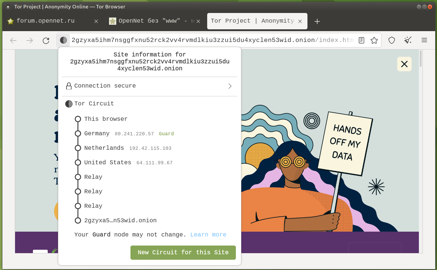Click the New Identity broom icon
The width and height of the screenshot is (437, 270).
(408, 40)
